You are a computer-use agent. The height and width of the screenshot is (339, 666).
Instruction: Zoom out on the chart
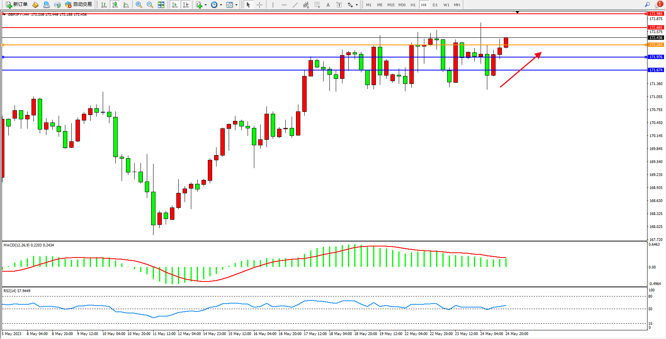tap(150, 5)
